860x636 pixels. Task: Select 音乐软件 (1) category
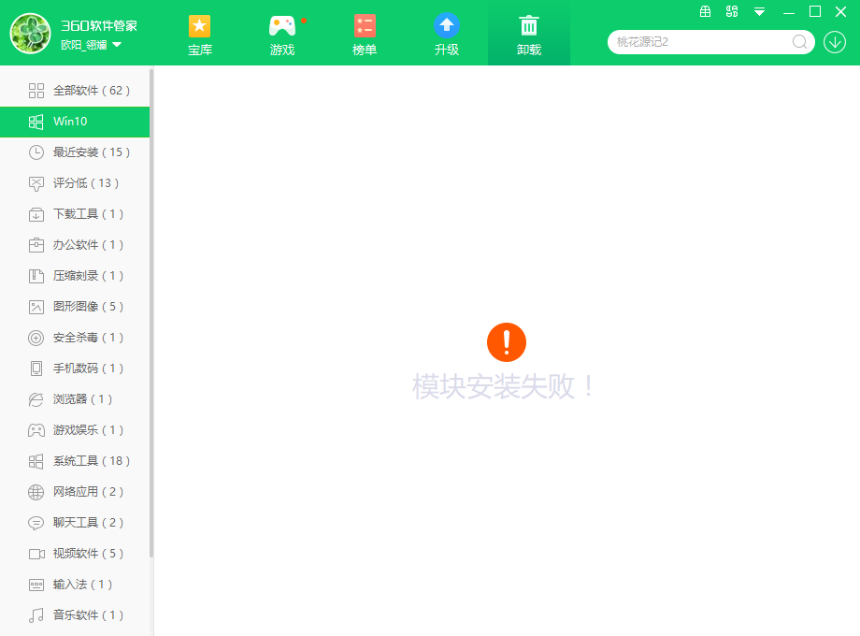(x=75, y=615)
